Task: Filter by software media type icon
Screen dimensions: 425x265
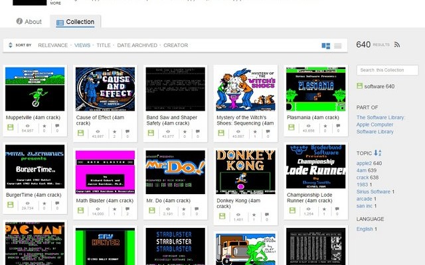Action: [x=359, y=86]
